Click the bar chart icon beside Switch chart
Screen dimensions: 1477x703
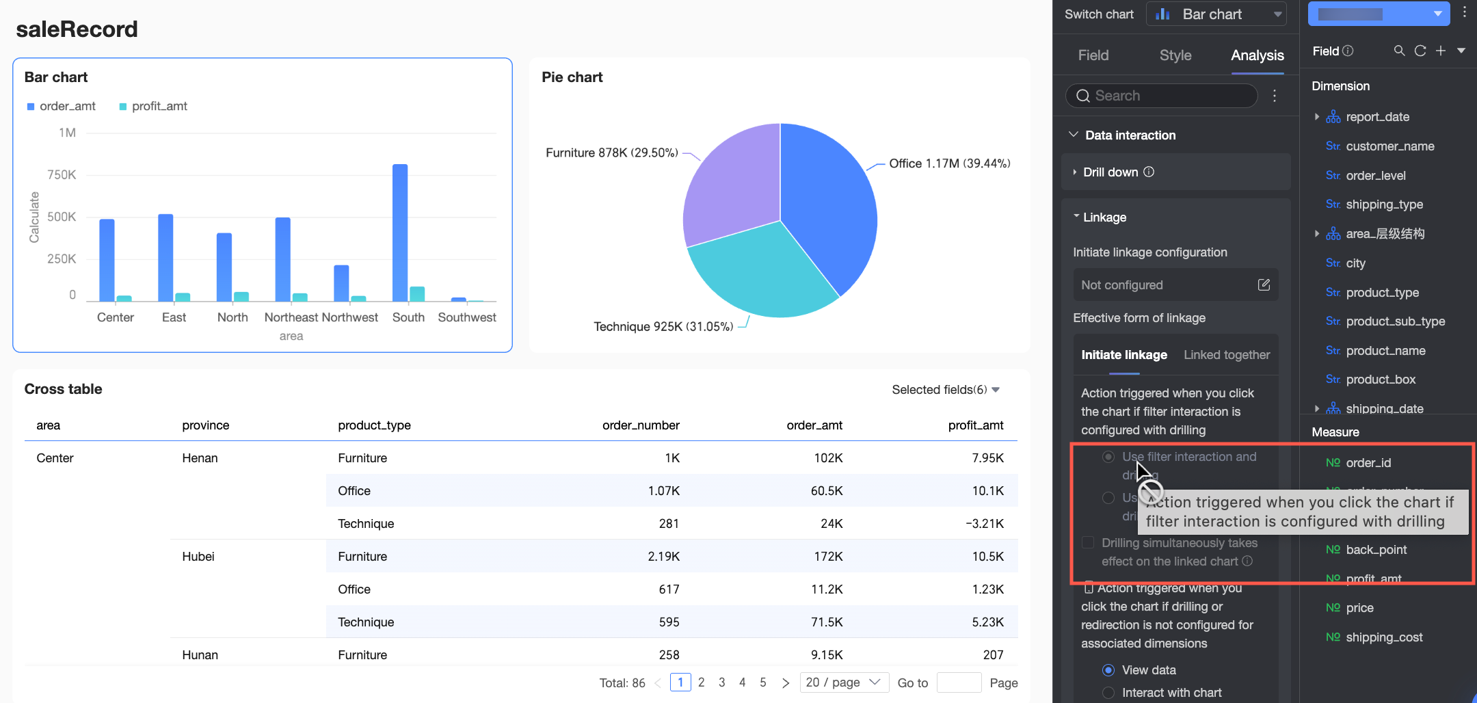tap(1162, 14)
